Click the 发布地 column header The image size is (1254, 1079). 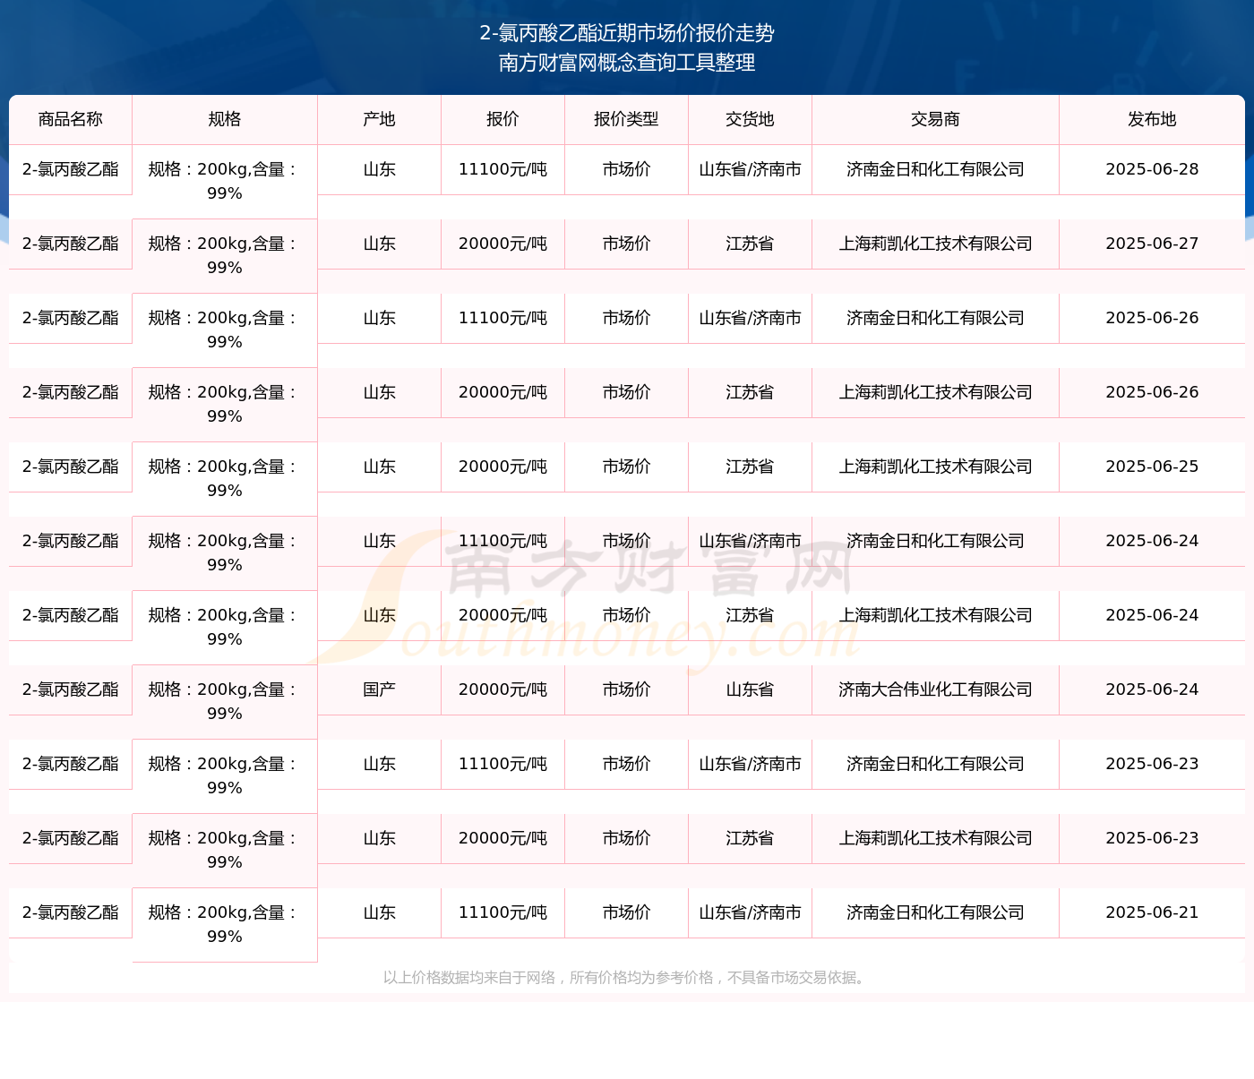[1152, 119]
